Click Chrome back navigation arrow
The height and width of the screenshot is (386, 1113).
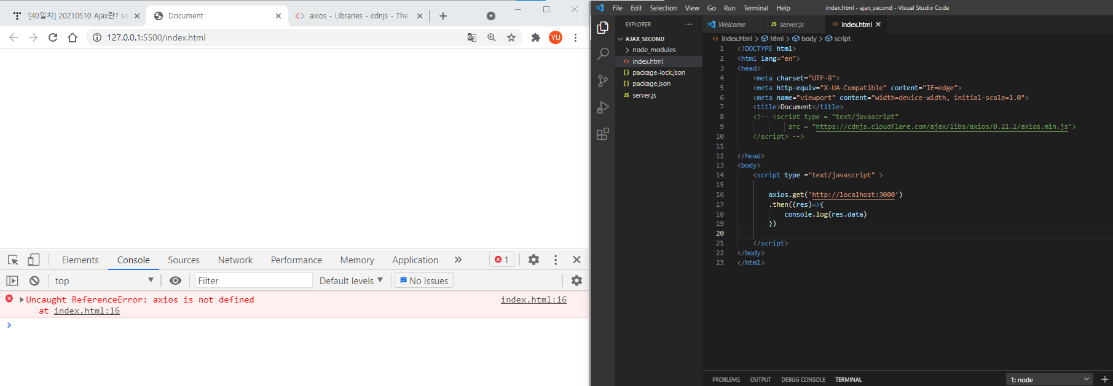[x=14, y=37]
